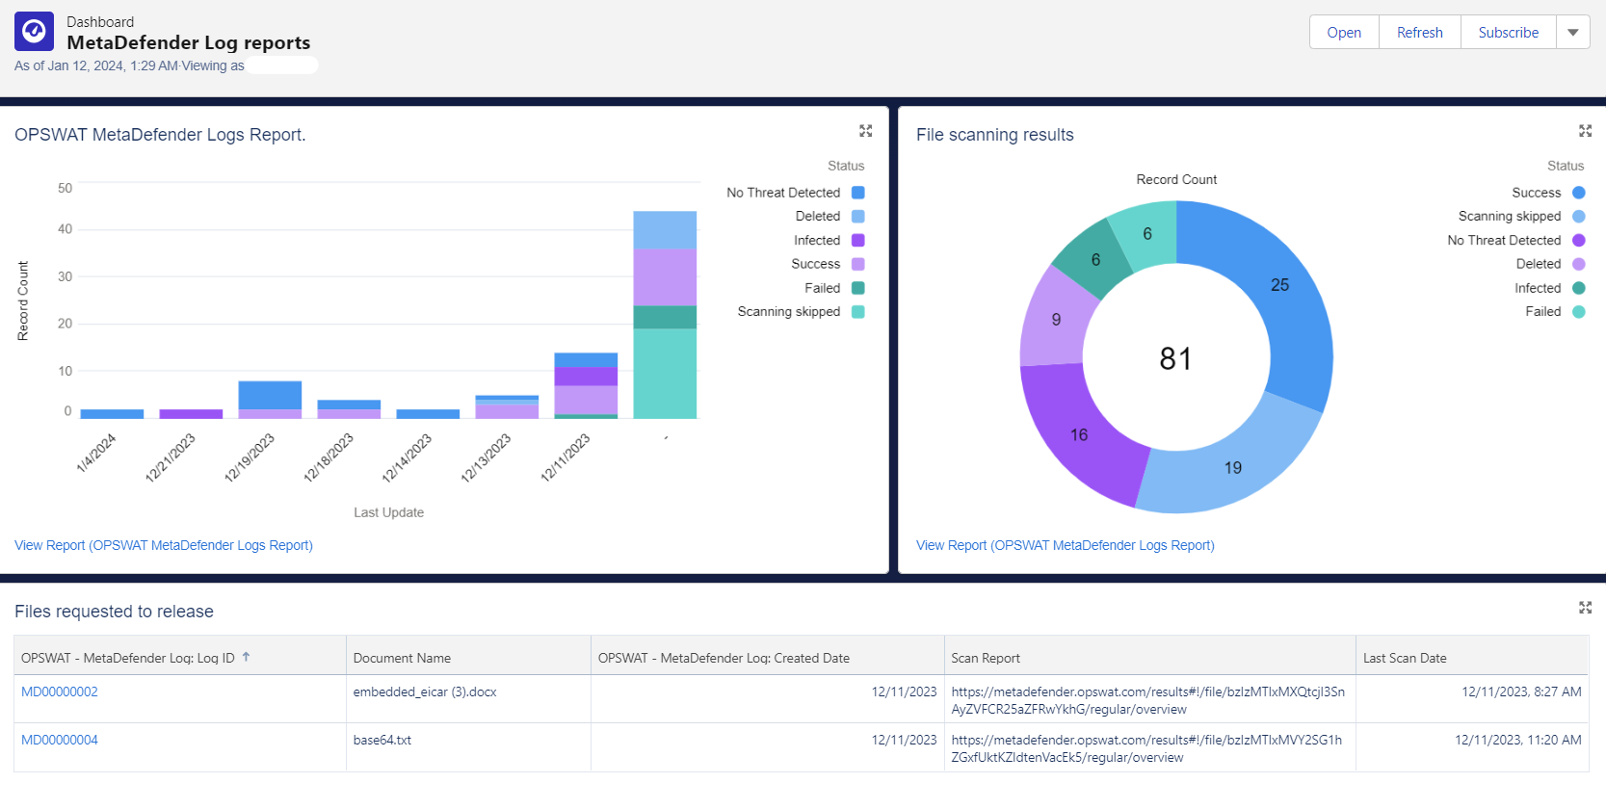Select the Success legend swatch in donut chart
The width and height of the screenshot is (1606, 809).
[1578, 193]
